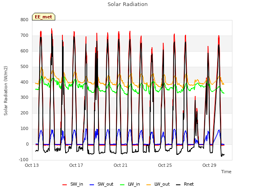Toggle the LW_out legend entry
Screen dimensions: 256x192
click(x=158, y=184)
